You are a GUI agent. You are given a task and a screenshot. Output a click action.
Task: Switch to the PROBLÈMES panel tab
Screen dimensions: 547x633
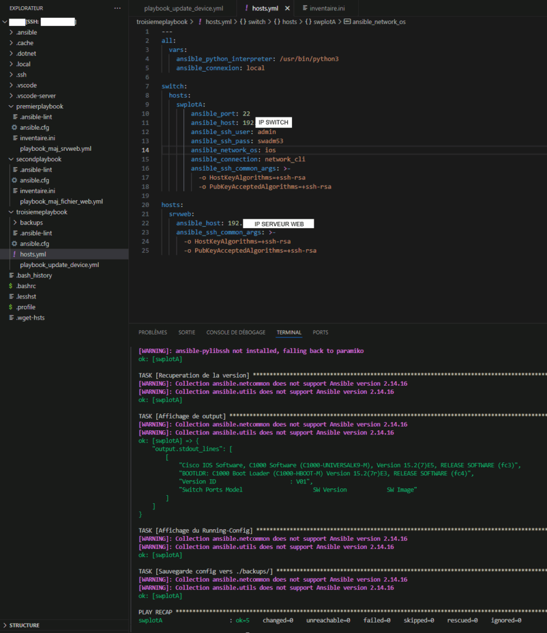pos(152,333)
